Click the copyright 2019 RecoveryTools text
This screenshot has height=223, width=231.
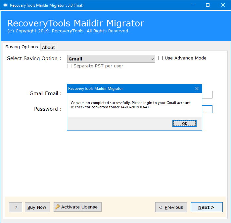tap(69, 31)
